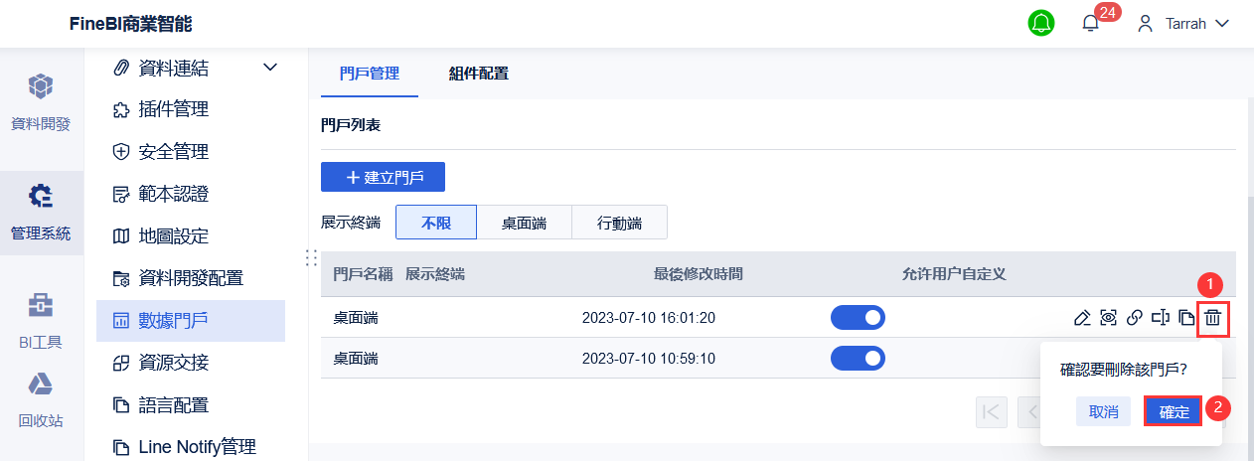Select the 桌面端 display terminal filter
1254x461 pixels.
[524, 223]
